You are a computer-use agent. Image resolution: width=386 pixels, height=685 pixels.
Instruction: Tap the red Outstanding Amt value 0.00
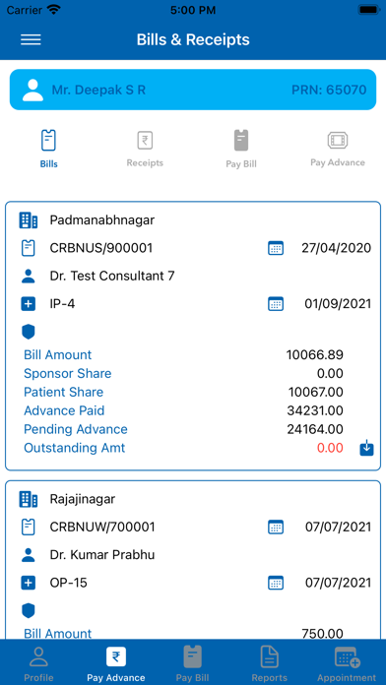[x=330, y=448]
